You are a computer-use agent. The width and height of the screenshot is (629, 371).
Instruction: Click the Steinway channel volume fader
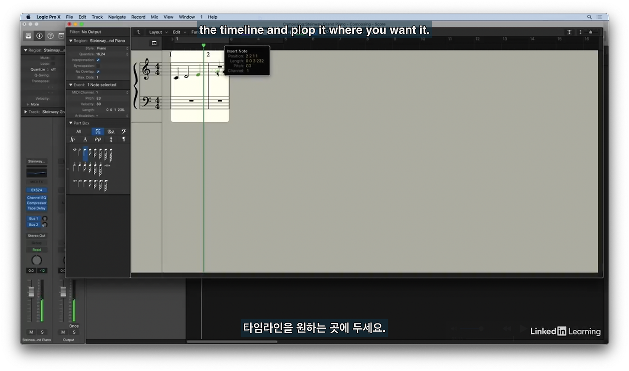pos(31,292)
